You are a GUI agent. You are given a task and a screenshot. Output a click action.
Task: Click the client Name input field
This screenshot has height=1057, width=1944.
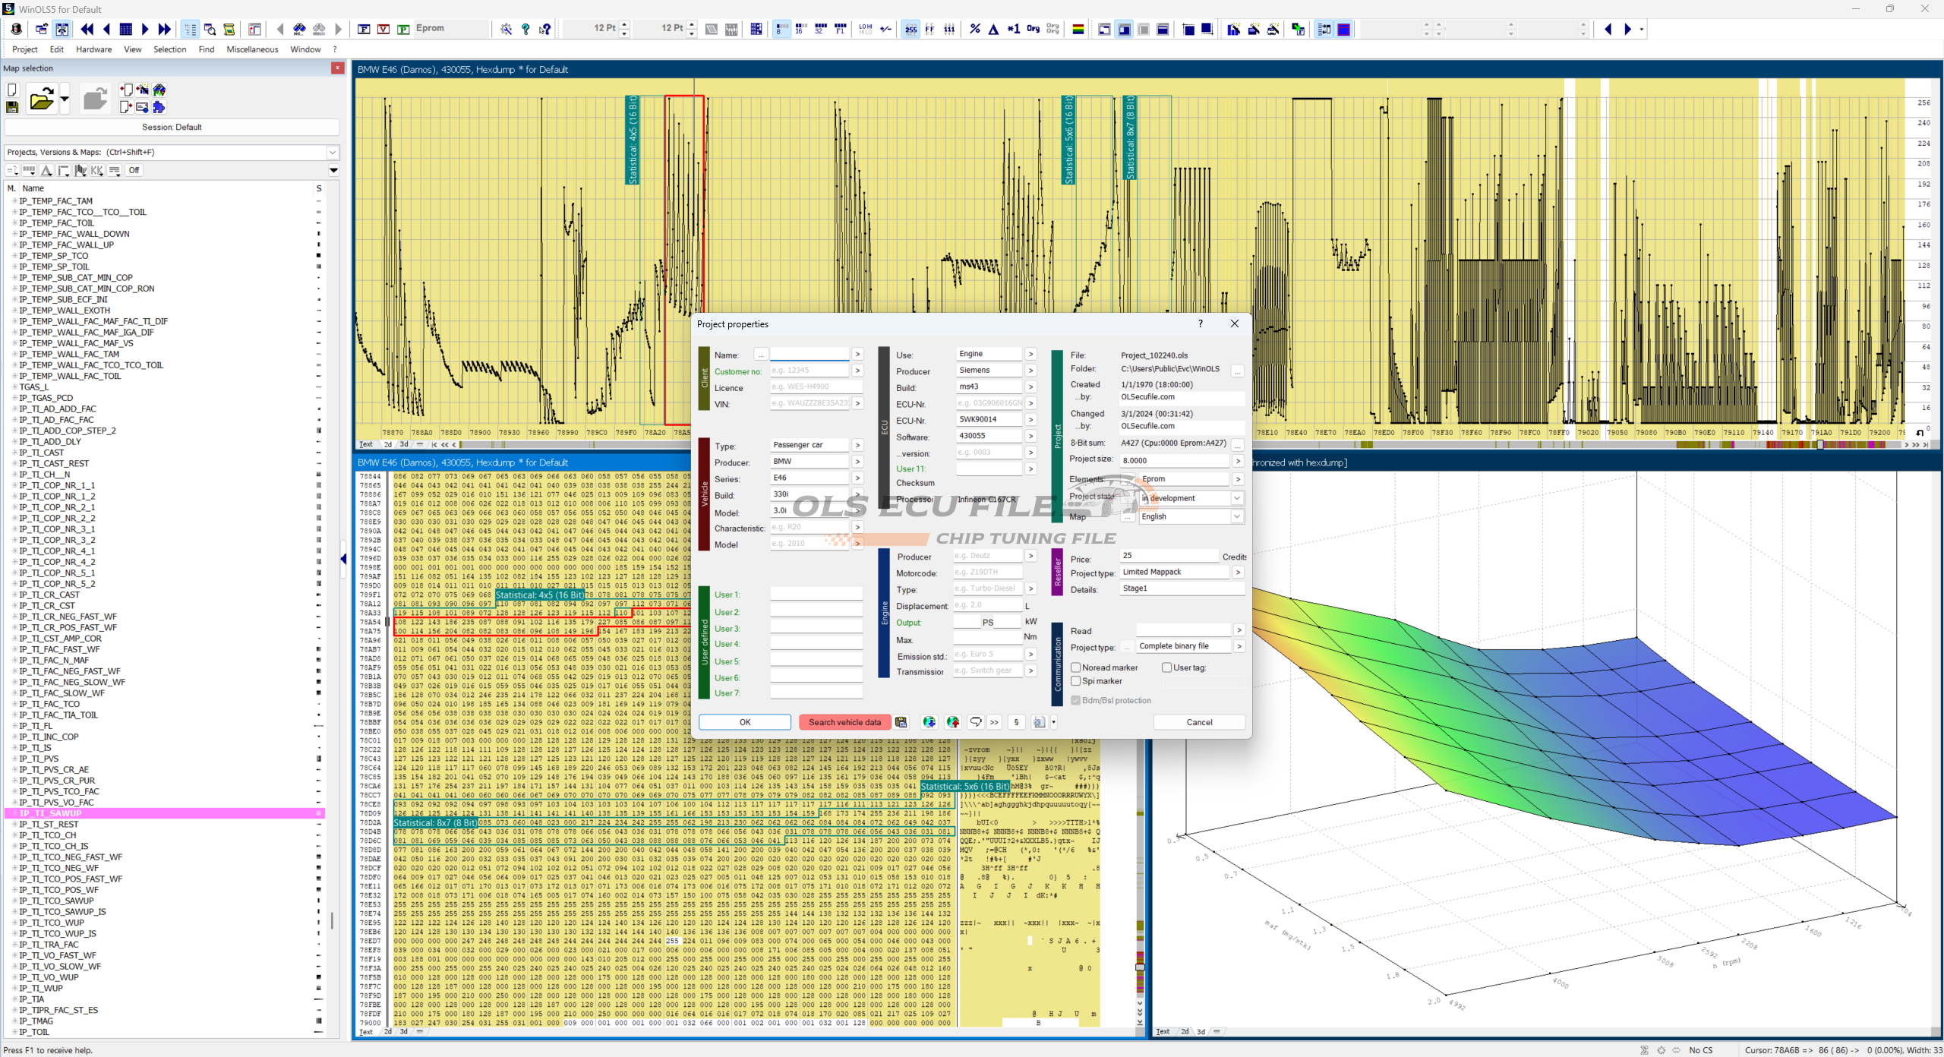point(809,355)
